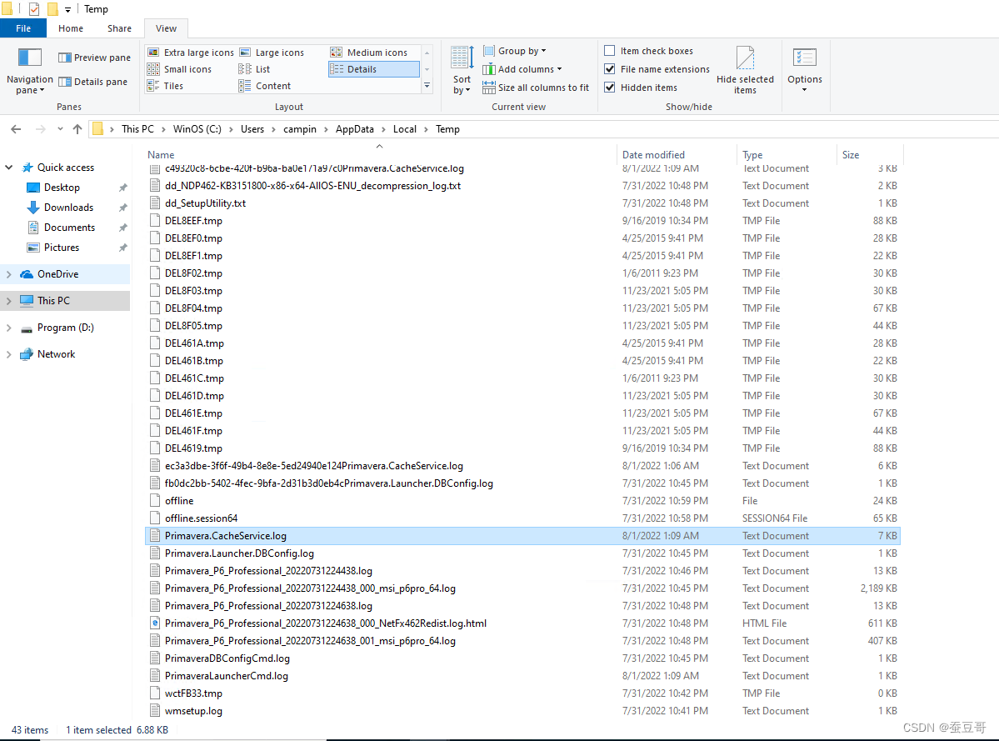Select the Details layout option

(x=373, y=69)
